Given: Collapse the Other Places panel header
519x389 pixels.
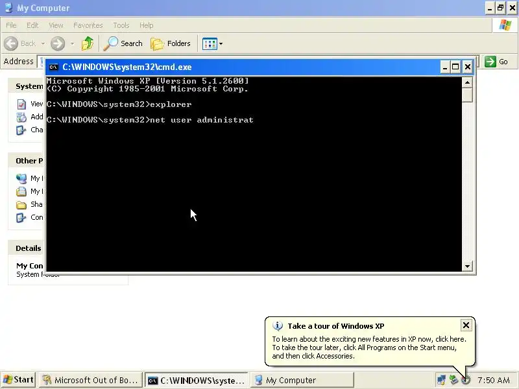Looking at the screenshot, I should [27, 161].
